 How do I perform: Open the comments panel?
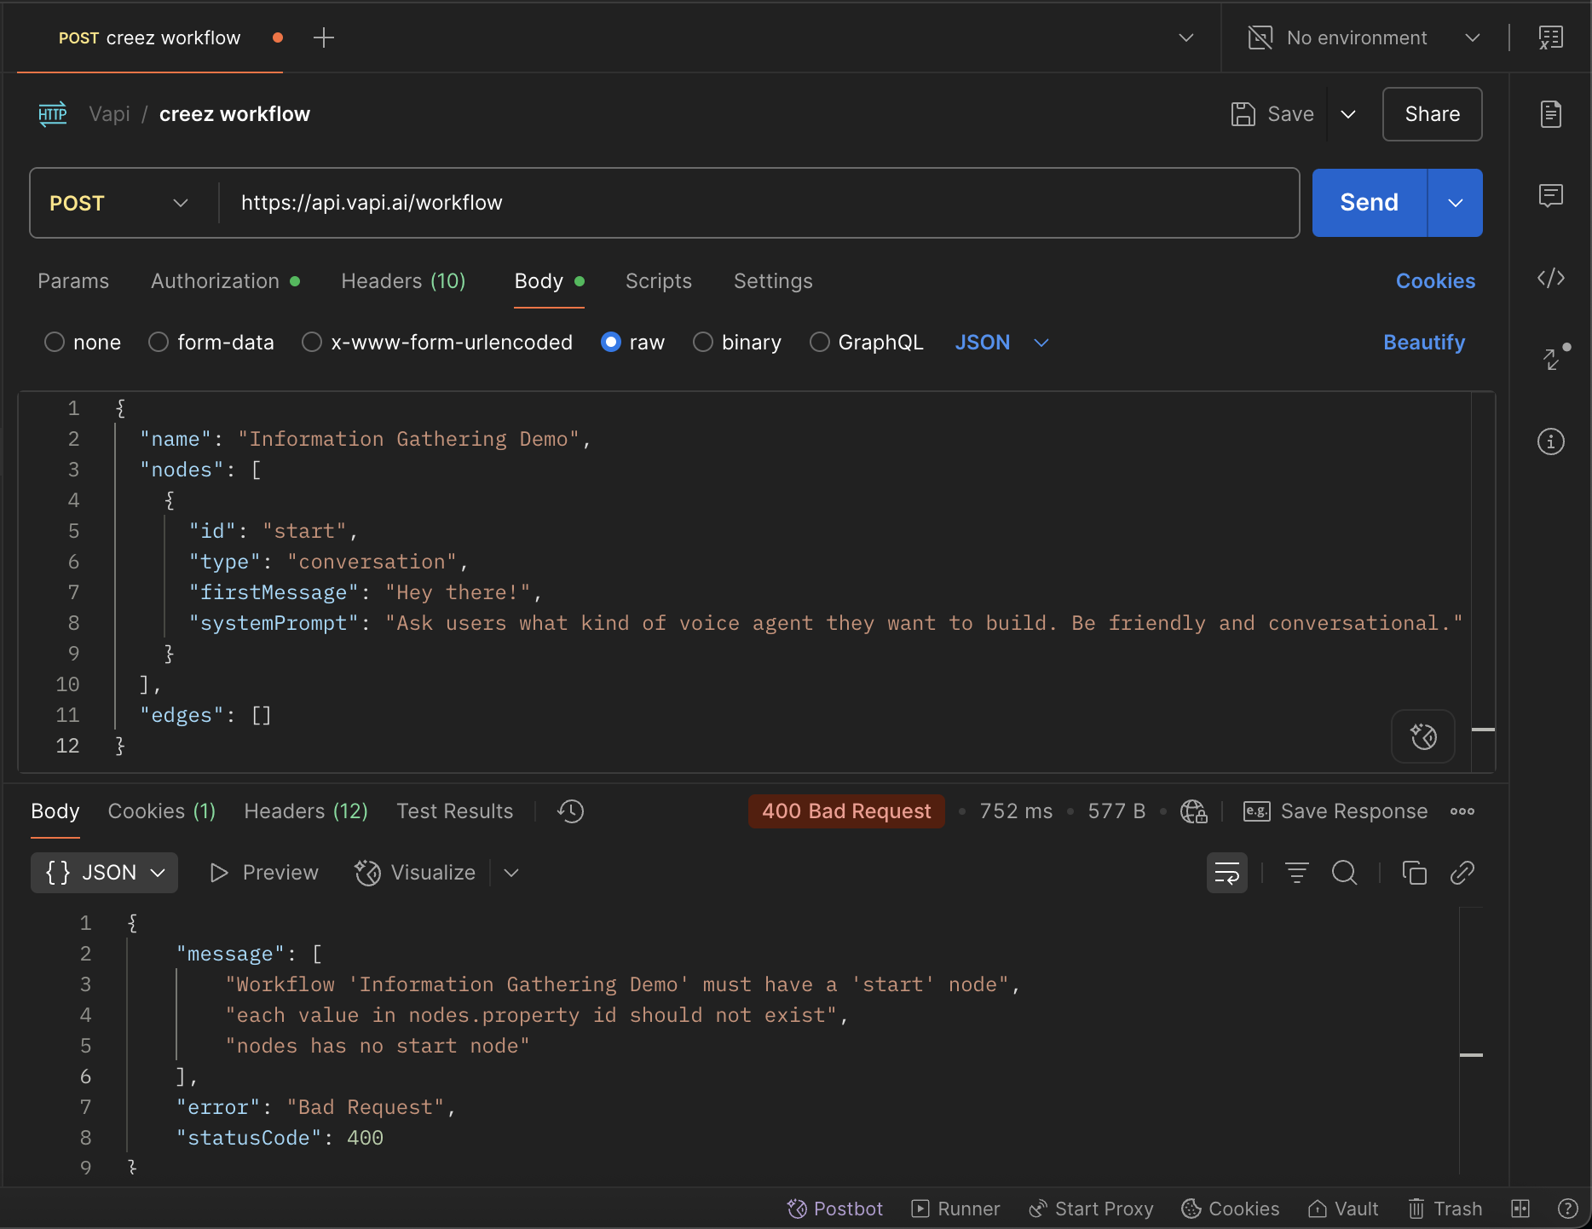tap(1551, 195)
